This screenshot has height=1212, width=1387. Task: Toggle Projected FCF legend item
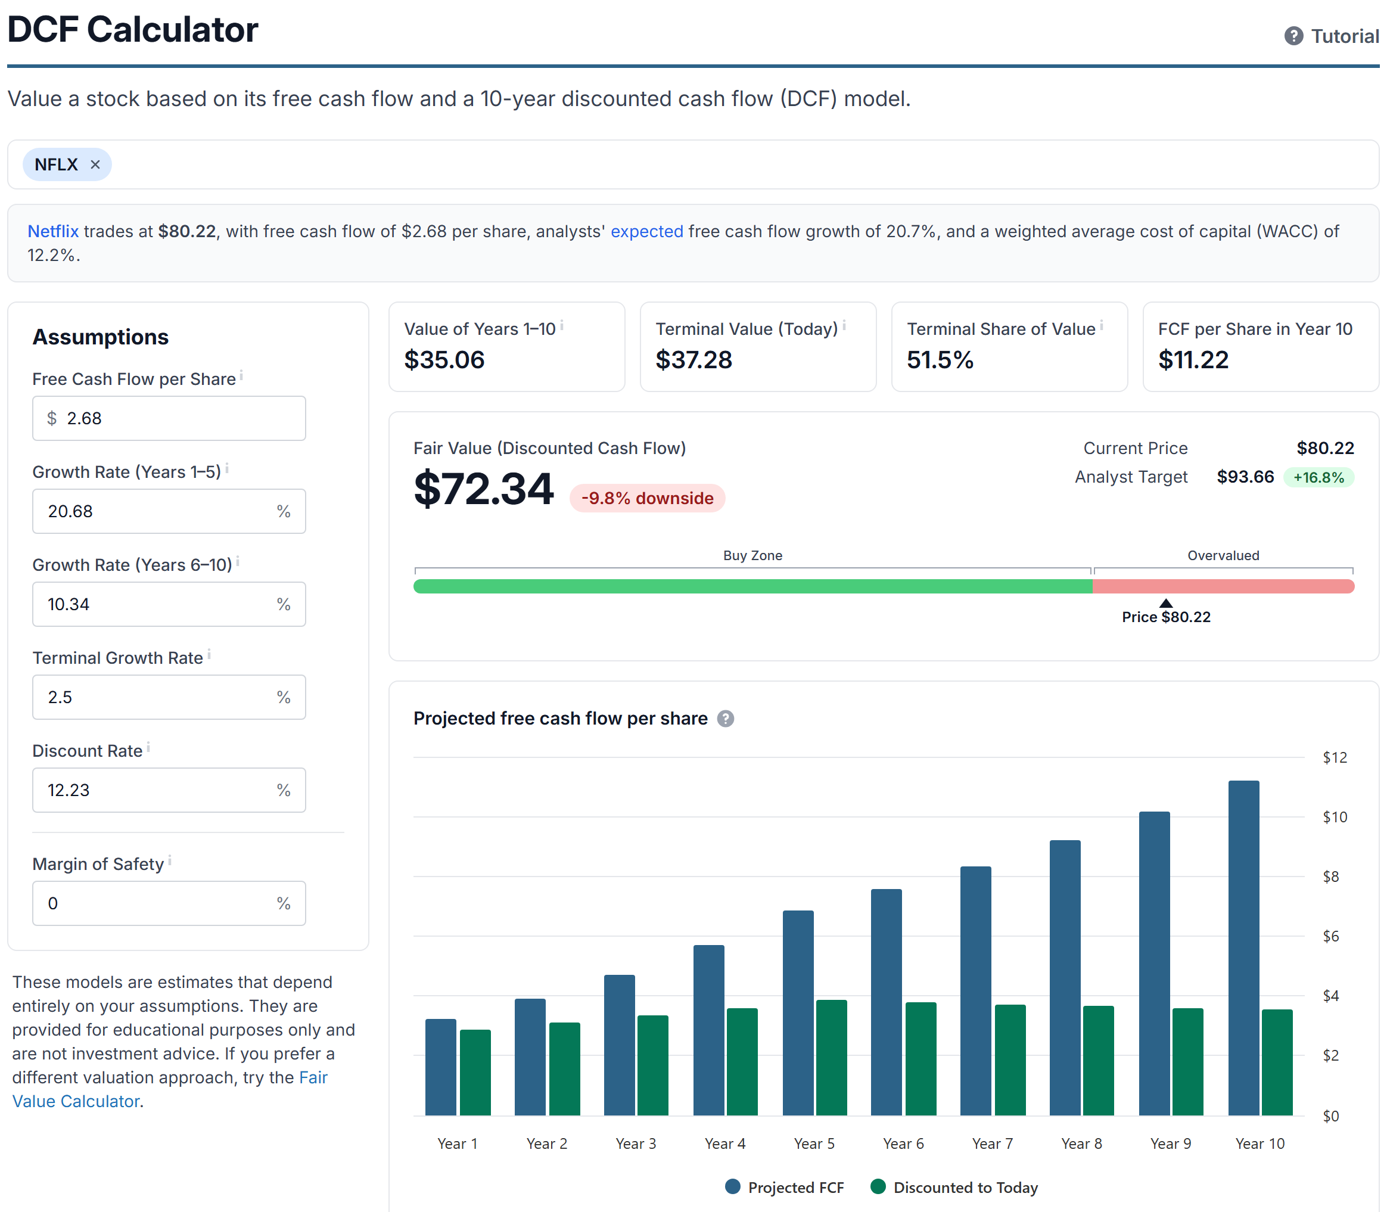[785, 1187]
